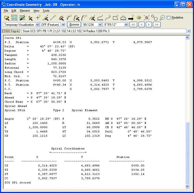Click the first icon in the toolbar

point(7,18)
